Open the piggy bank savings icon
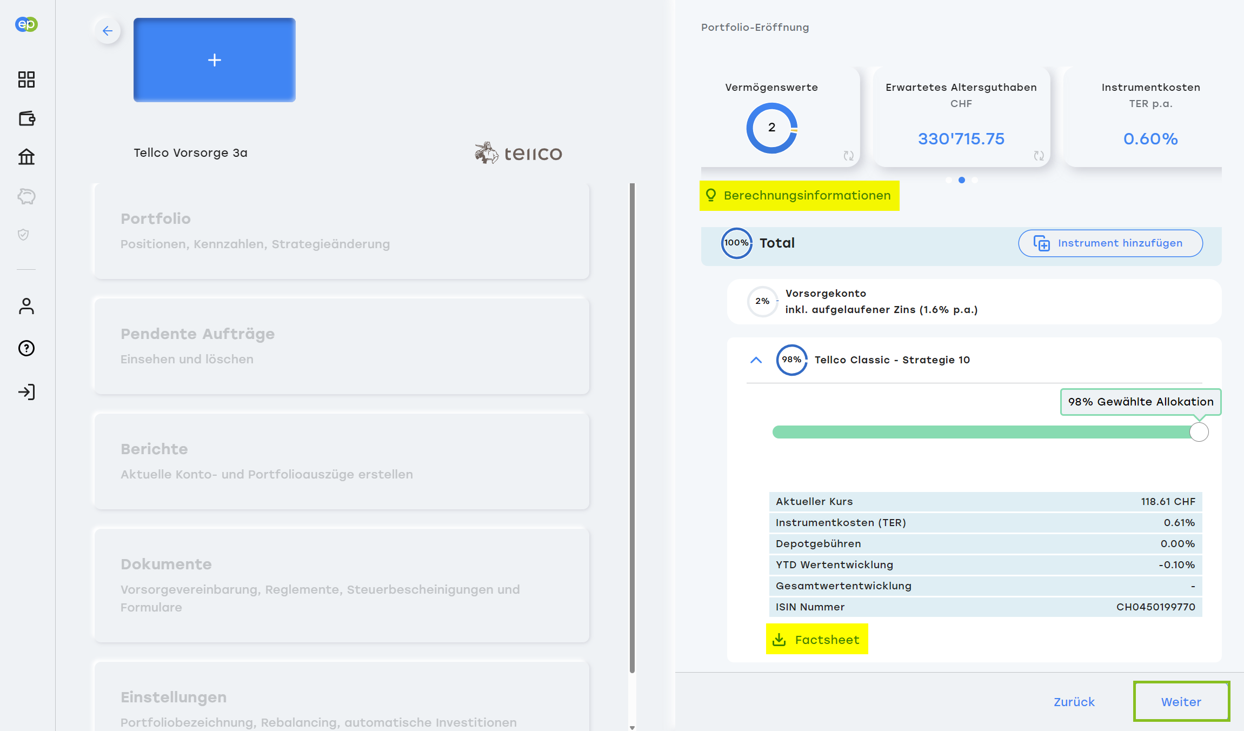Viewport: 1244px width, 731px height. pos(26,196)
